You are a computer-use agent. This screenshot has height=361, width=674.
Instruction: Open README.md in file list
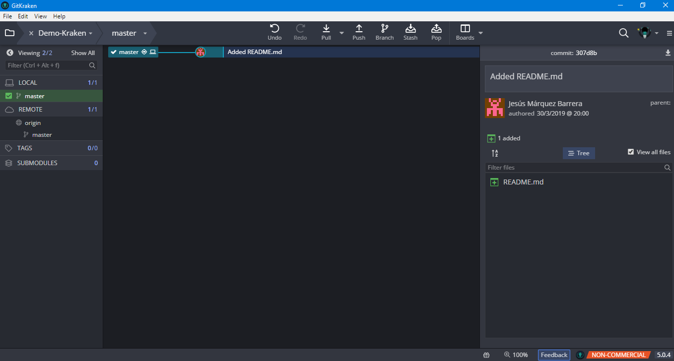click(x=523, y=182)
